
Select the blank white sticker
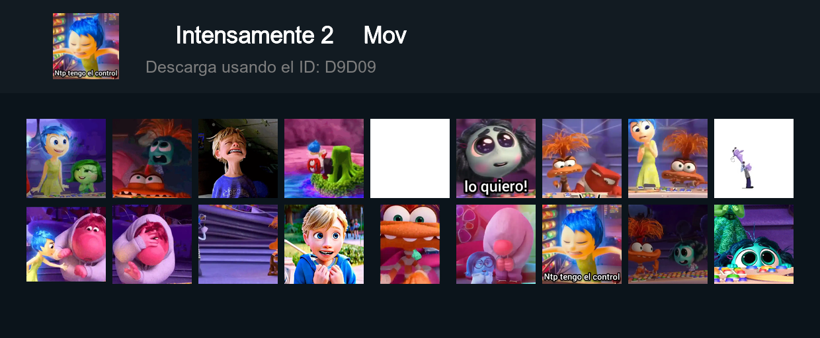(410, 158)
